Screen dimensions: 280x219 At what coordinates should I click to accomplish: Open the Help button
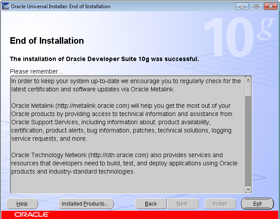tap(22, 204)
